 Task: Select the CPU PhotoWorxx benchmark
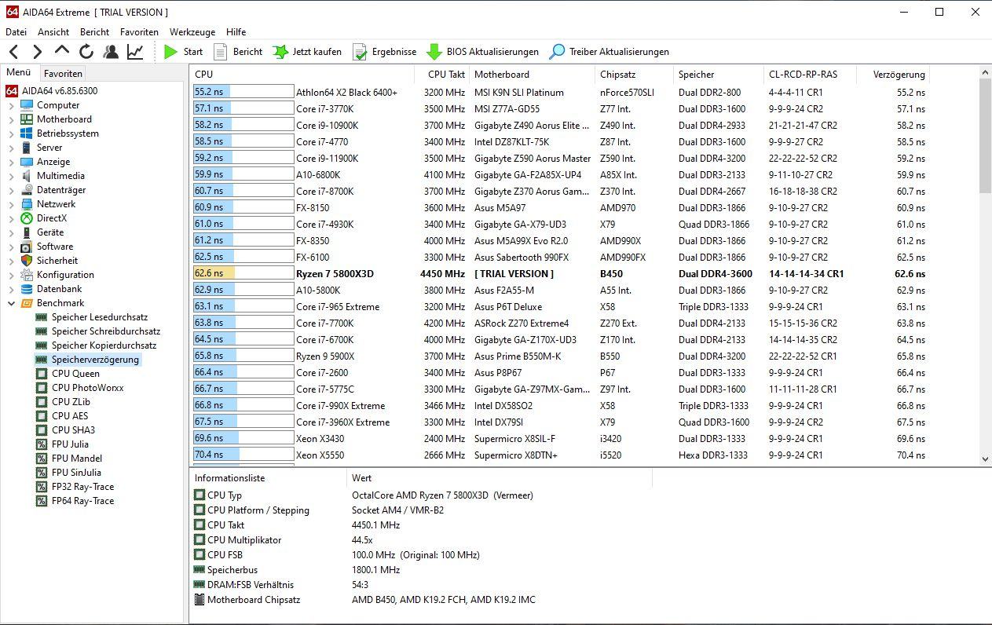tap(87, 388)
